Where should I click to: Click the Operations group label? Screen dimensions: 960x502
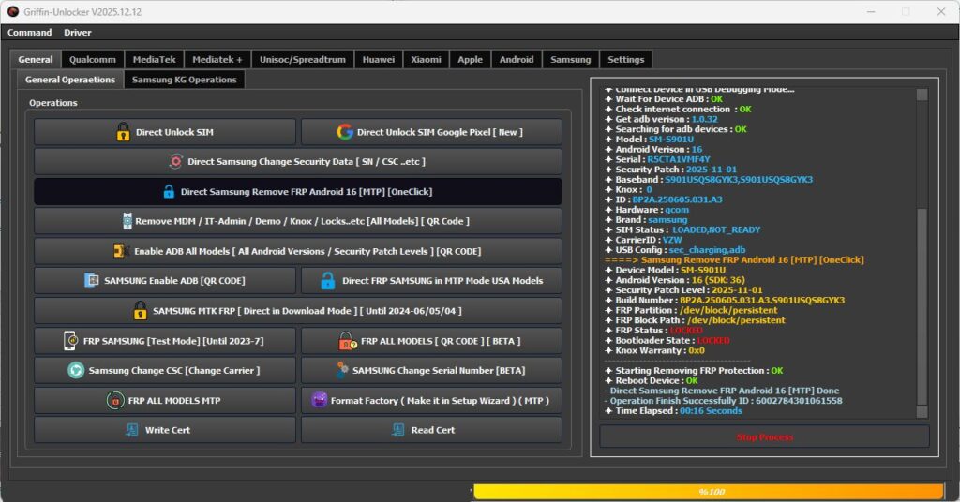tap(53, 103)
